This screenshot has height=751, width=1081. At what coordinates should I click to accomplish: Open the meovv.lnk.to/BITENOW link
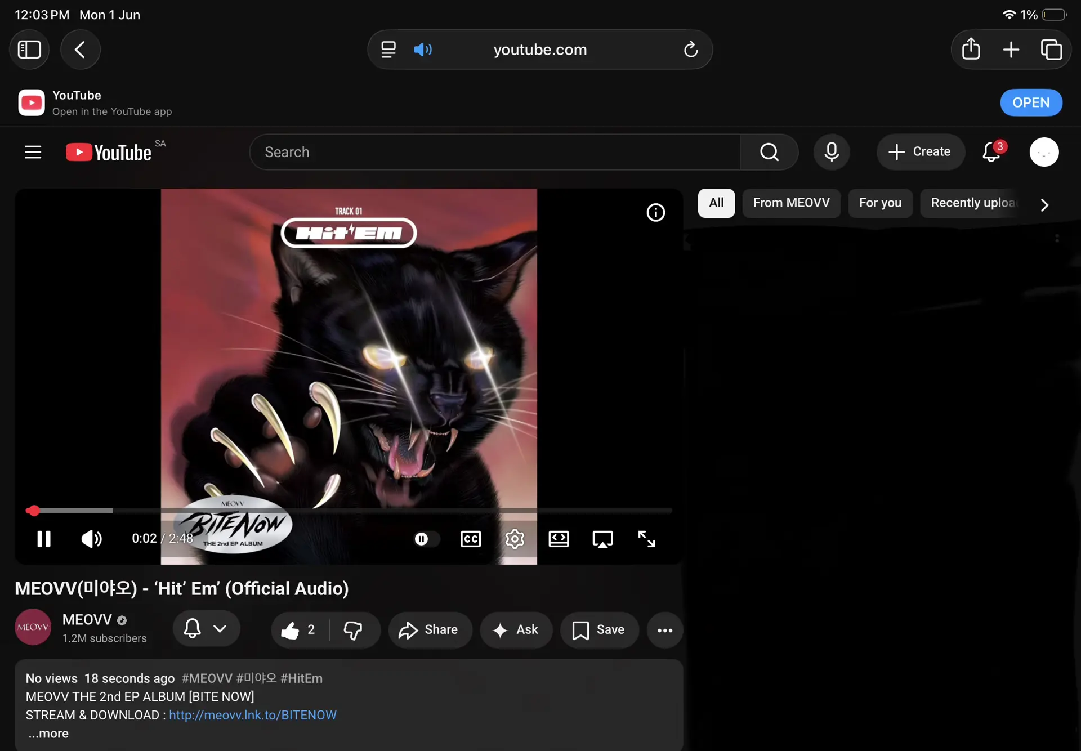(x=253, y=715)
